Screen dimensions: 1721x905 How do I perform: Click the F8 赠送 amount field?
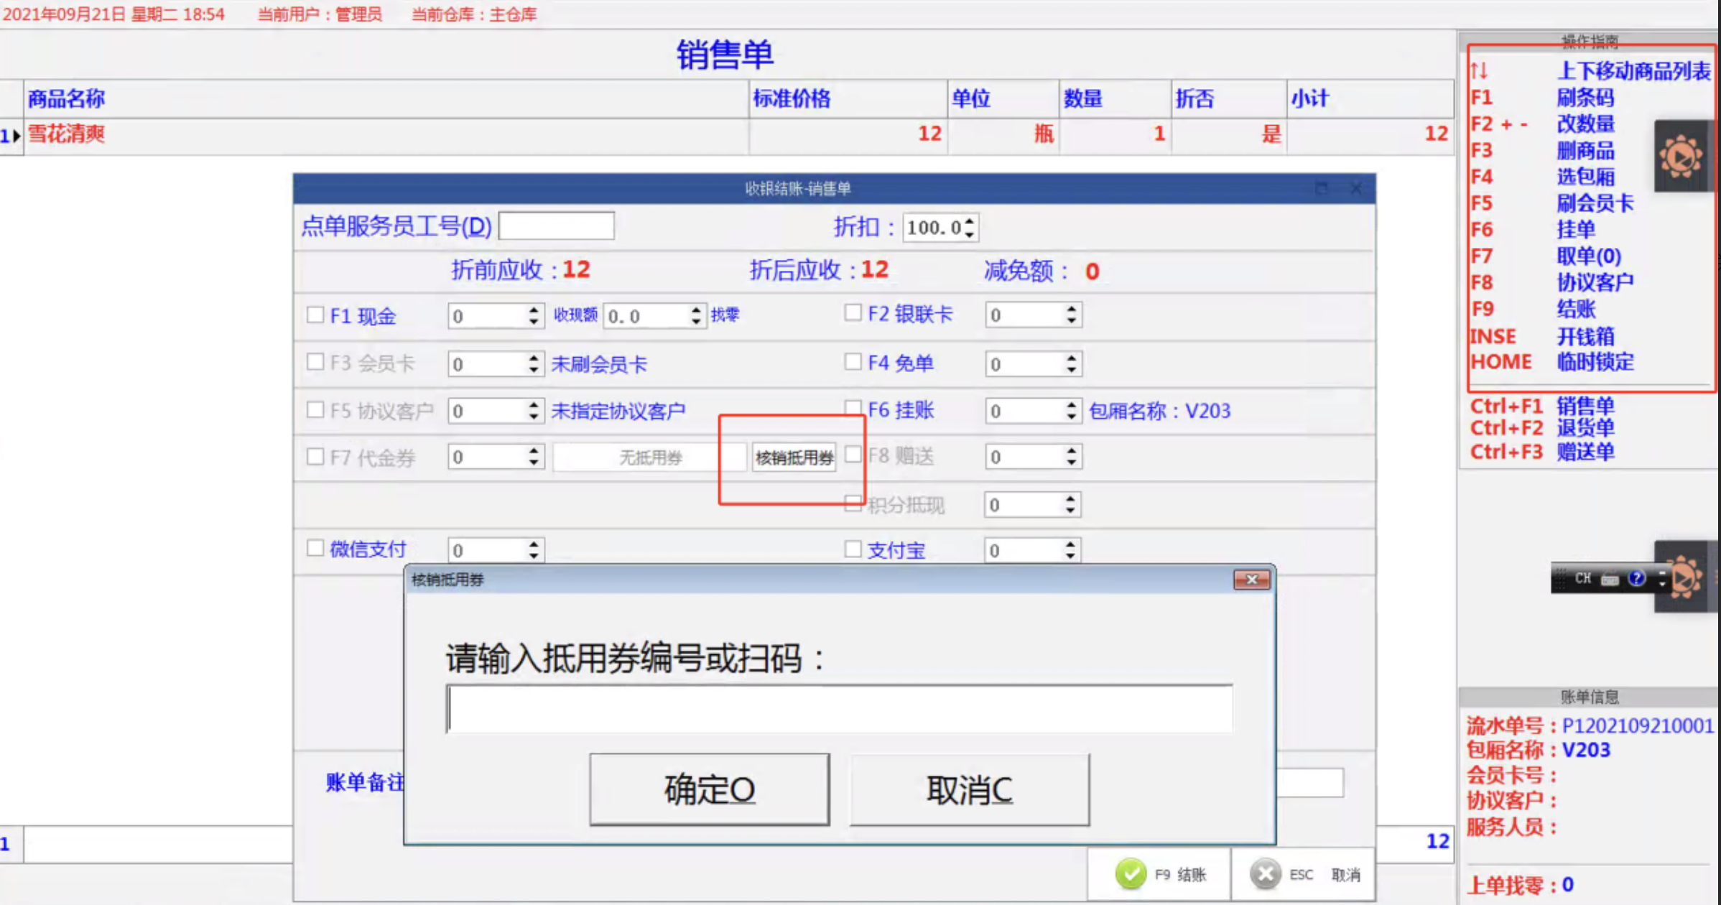1033,457
